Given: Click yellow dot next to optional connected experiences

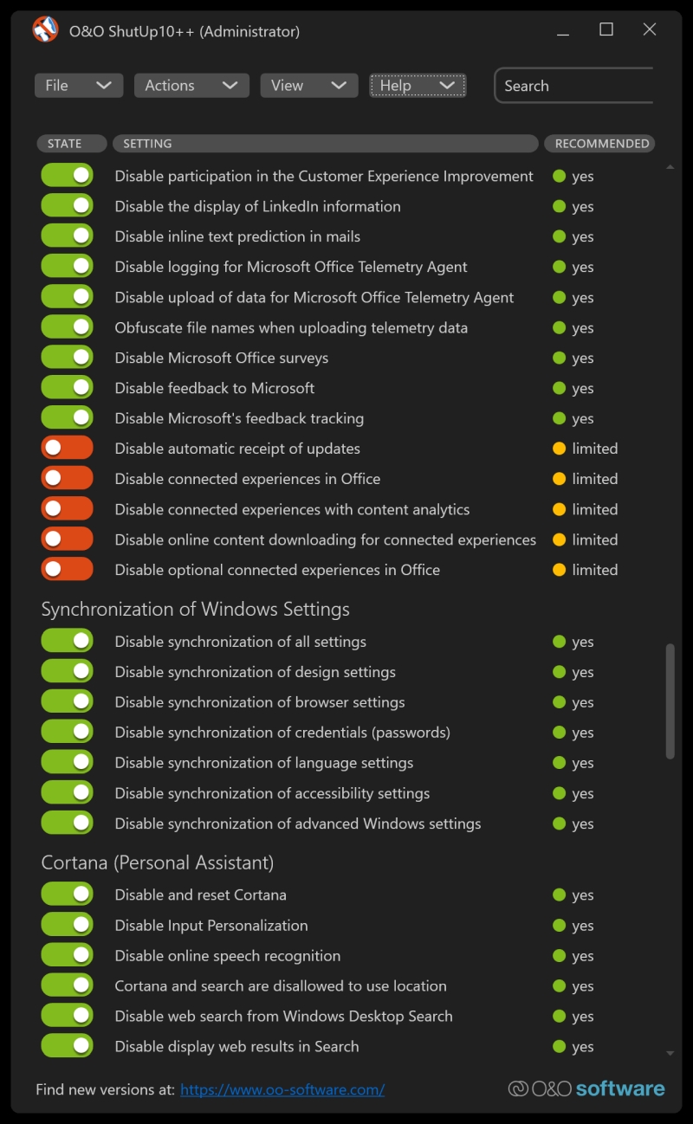Looking at the screenshot, I should point(560,570).
